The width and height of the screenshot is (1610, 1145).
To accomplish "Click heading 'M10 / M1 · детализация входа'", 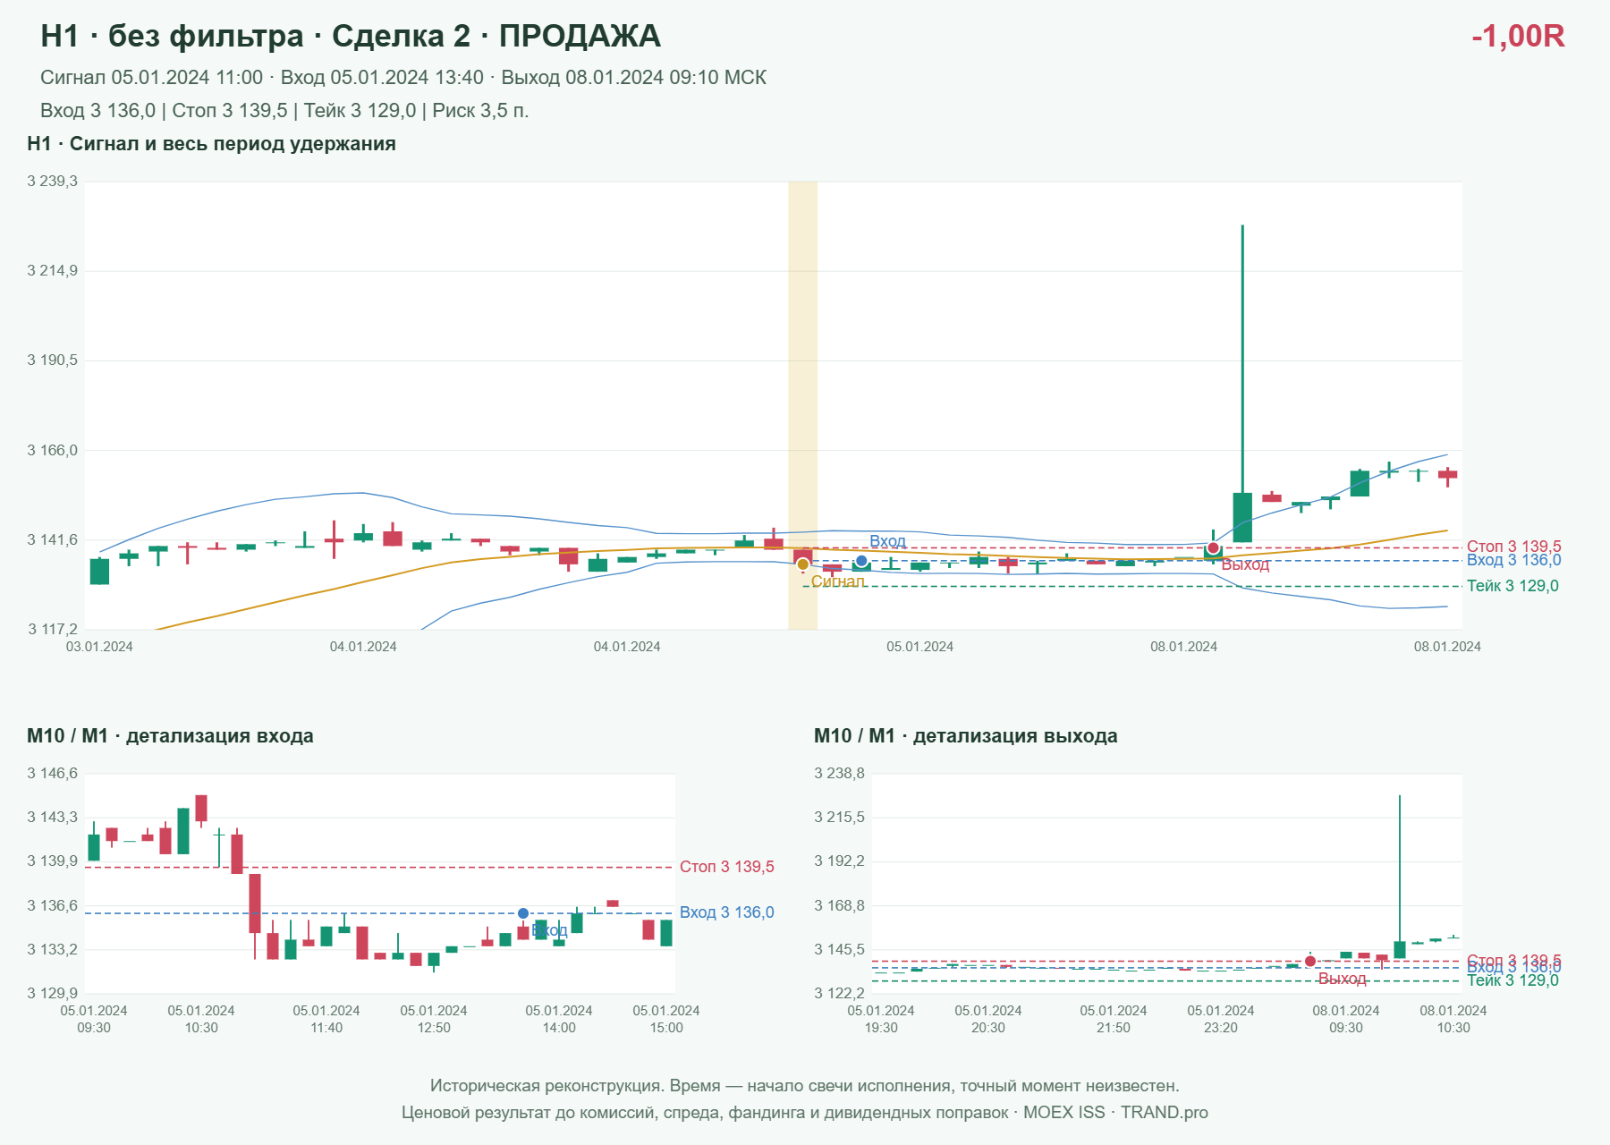I will tap(170, 736).
